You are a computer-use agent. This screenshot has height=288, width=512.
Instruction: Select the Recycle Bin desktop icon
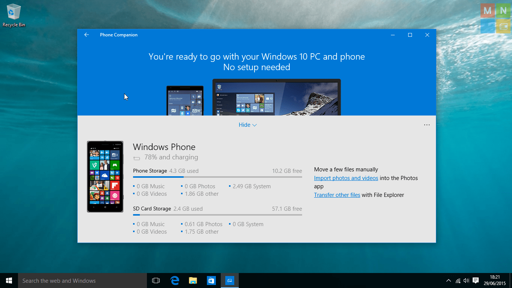tap(14, 16)
